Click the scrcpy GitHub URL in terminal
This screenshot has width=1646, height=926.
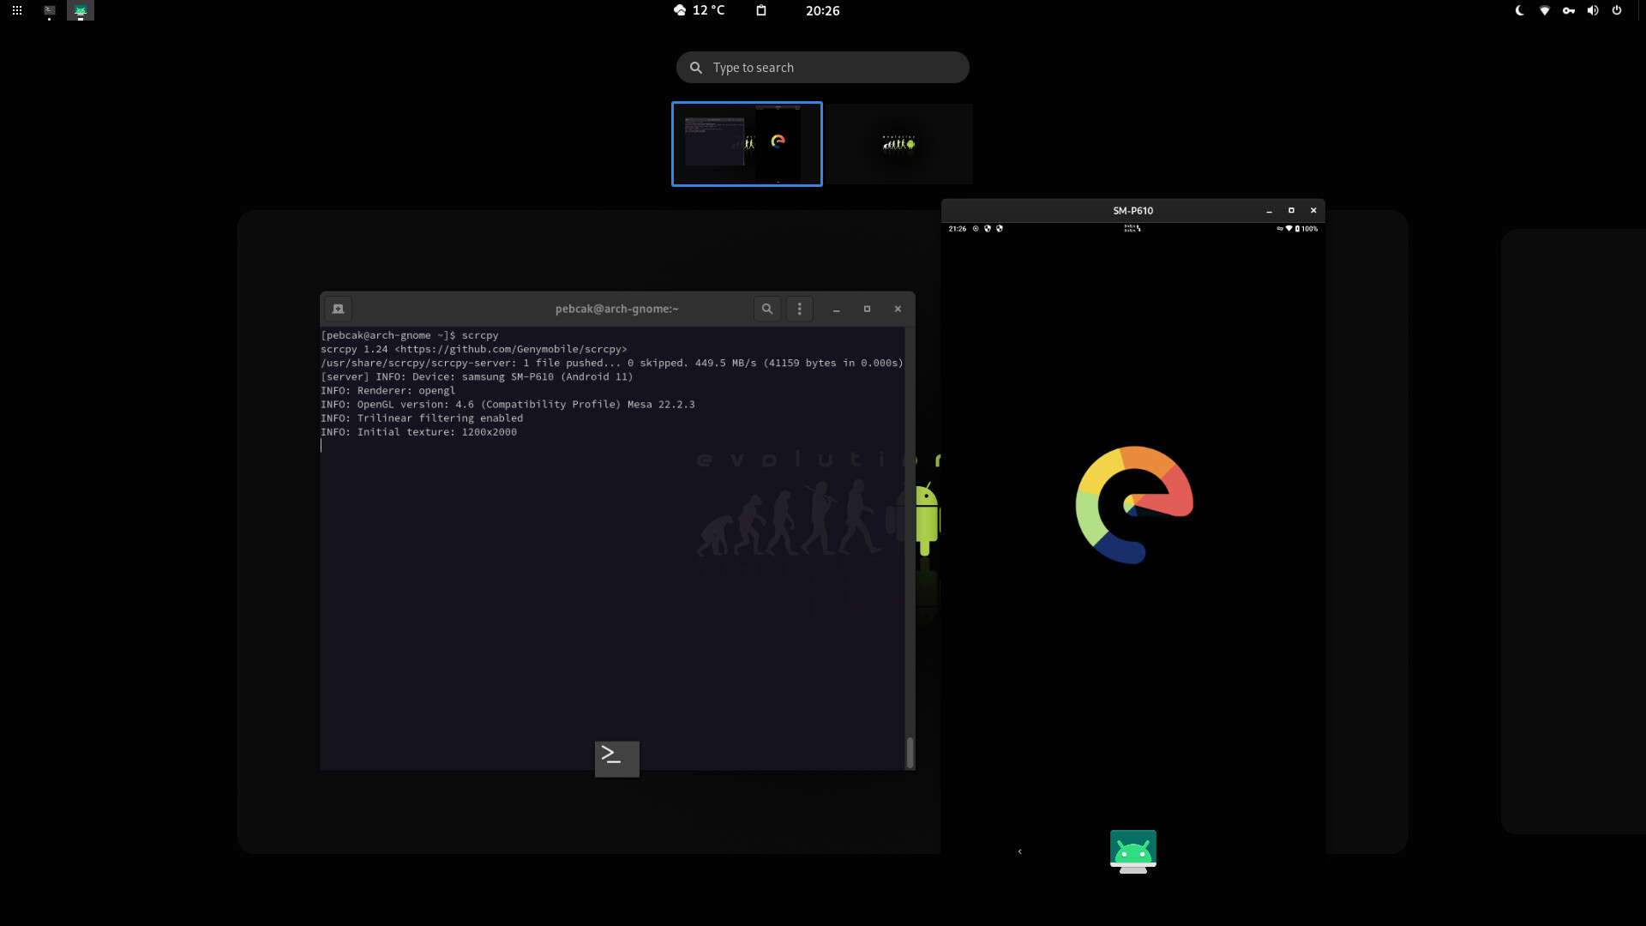(511, 349)
